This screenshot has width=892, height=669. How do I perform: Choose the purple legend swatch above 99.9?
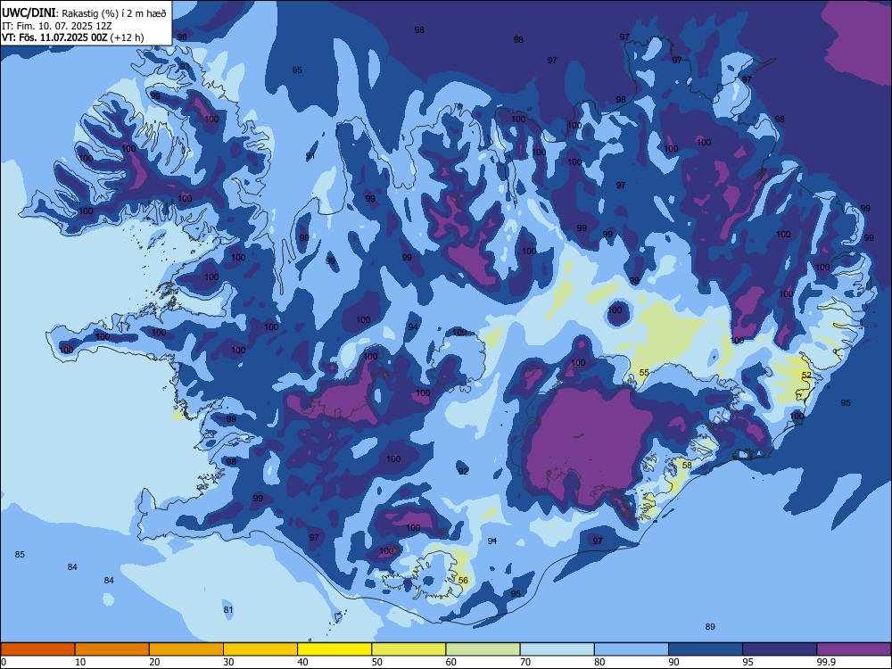click(854, 649)
